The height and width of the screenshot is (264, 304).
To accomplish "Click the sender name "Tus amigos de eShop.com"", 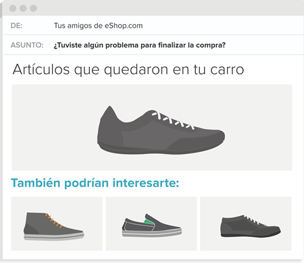I will (x=98, y=26).
